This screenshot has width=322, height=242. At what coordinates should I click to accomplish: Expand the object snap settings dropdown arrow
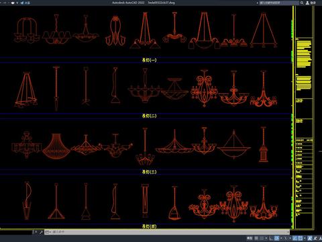pyautogui.click(x=305, y=238)
